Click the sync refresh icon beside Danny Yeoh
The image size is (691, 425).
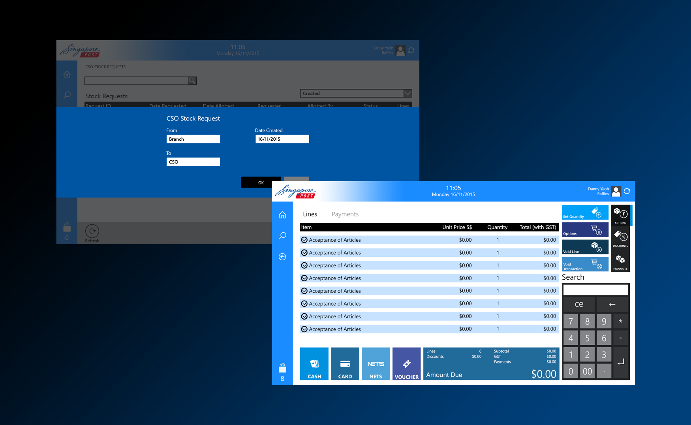tap(627, 191)
